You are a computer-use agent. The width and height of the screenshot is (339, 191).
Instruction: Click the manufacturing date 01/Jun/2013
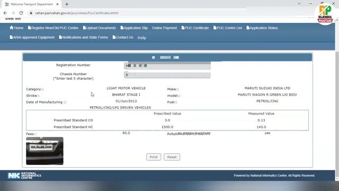click(126, 101)
